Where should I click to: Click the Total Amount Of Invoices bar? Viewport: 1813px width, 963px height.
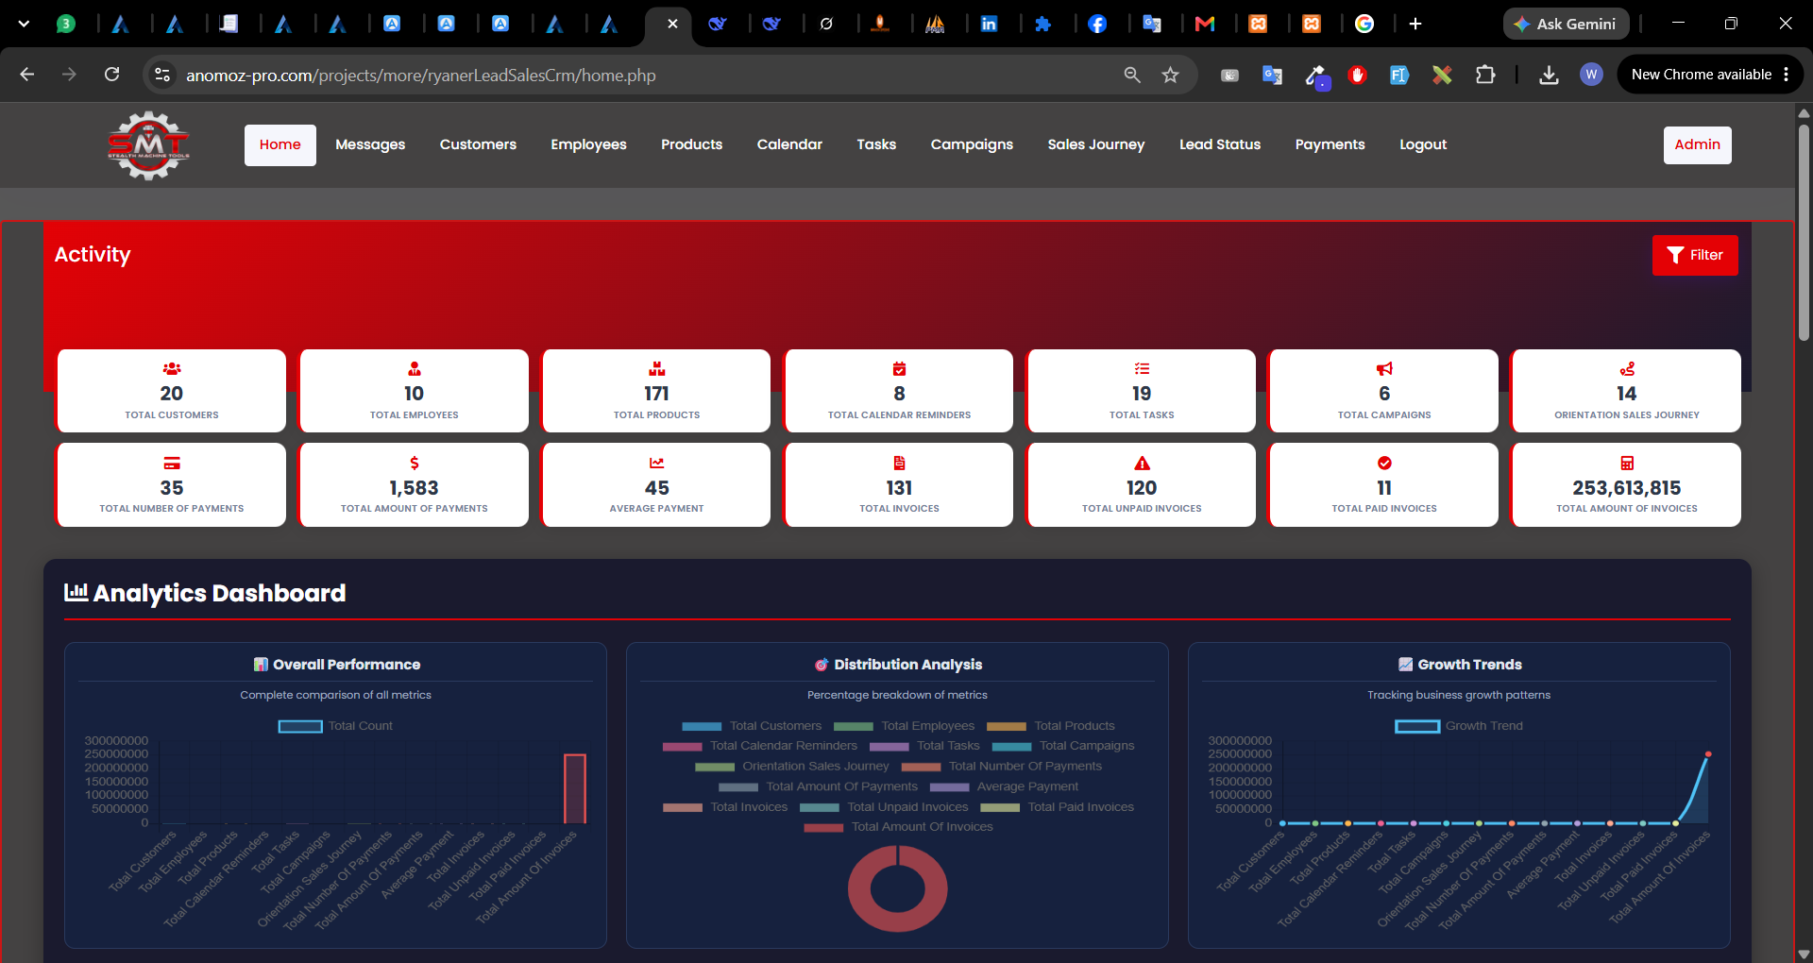(575, 788)
